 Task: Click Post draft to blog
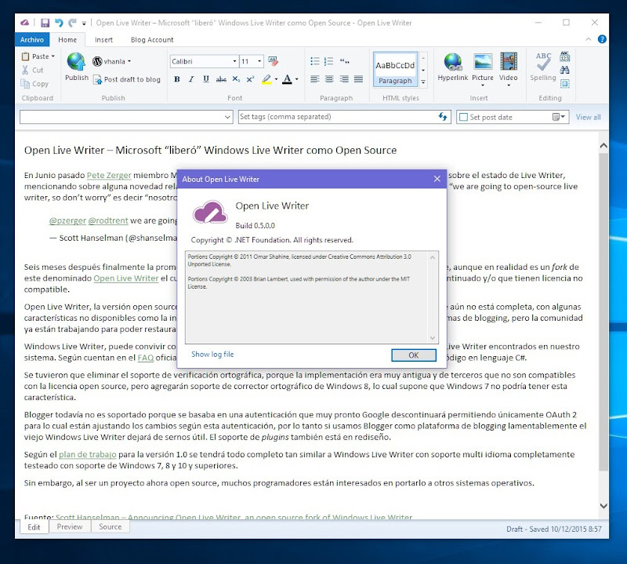click(x=127, y=79)
